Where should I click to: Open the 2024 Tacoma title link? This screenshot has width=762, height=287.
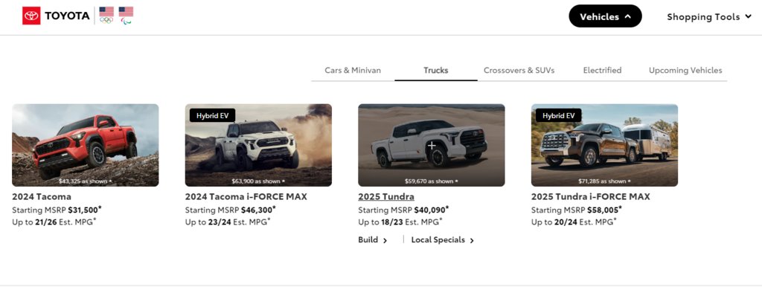[42, 197]
